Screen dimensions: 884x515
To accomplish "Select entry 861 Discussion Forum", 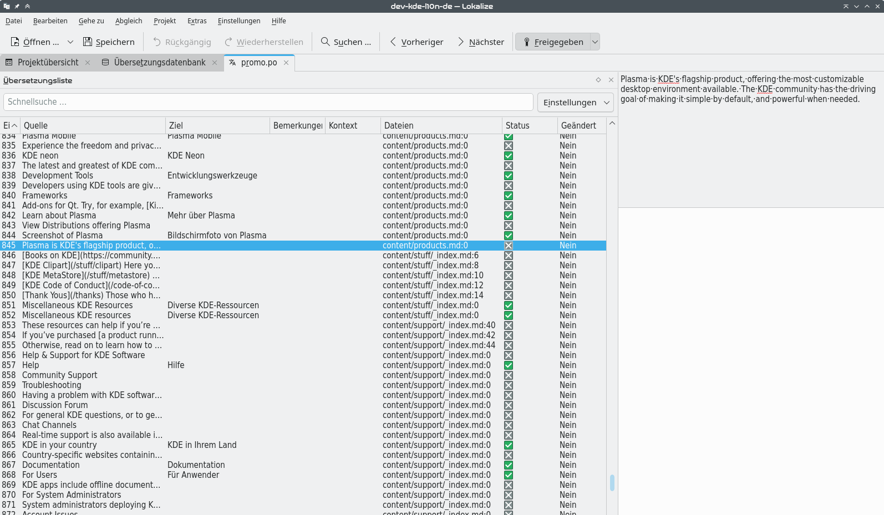I will click(303, 405).
